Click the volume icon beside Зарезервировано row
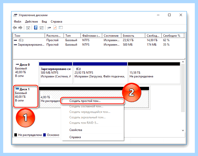 point(16,45)
